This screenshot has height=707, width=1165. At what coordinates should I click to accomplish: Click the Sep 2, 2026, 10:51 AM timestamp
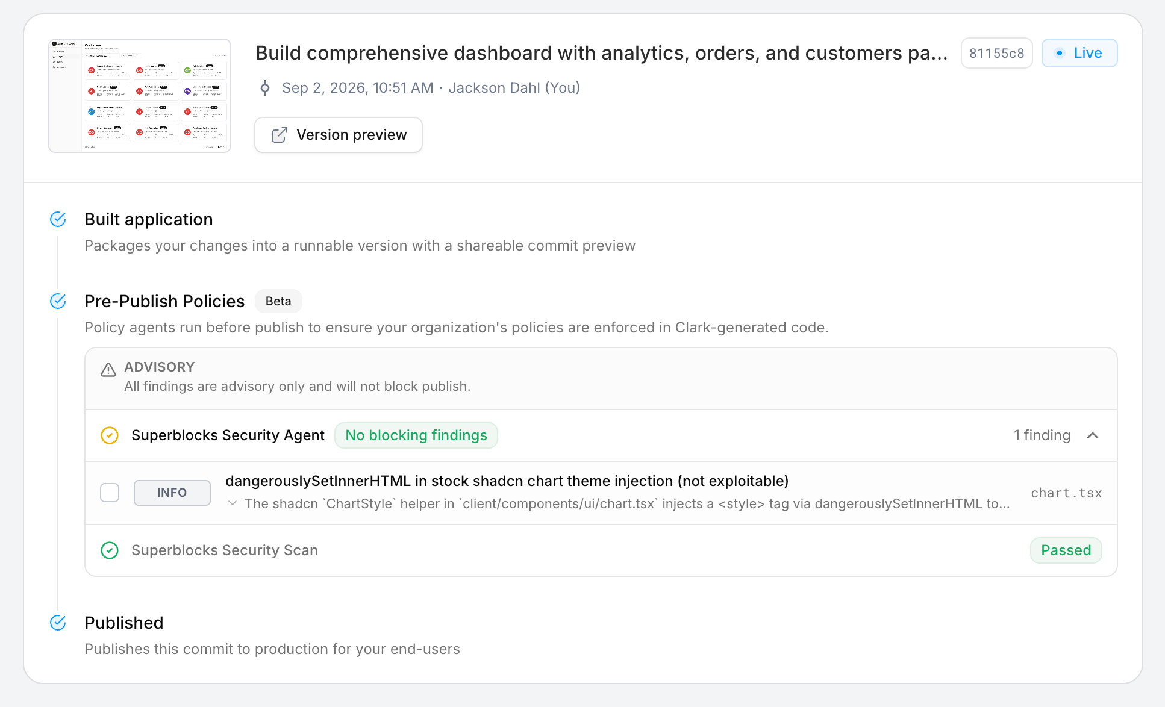pos(358,88)
